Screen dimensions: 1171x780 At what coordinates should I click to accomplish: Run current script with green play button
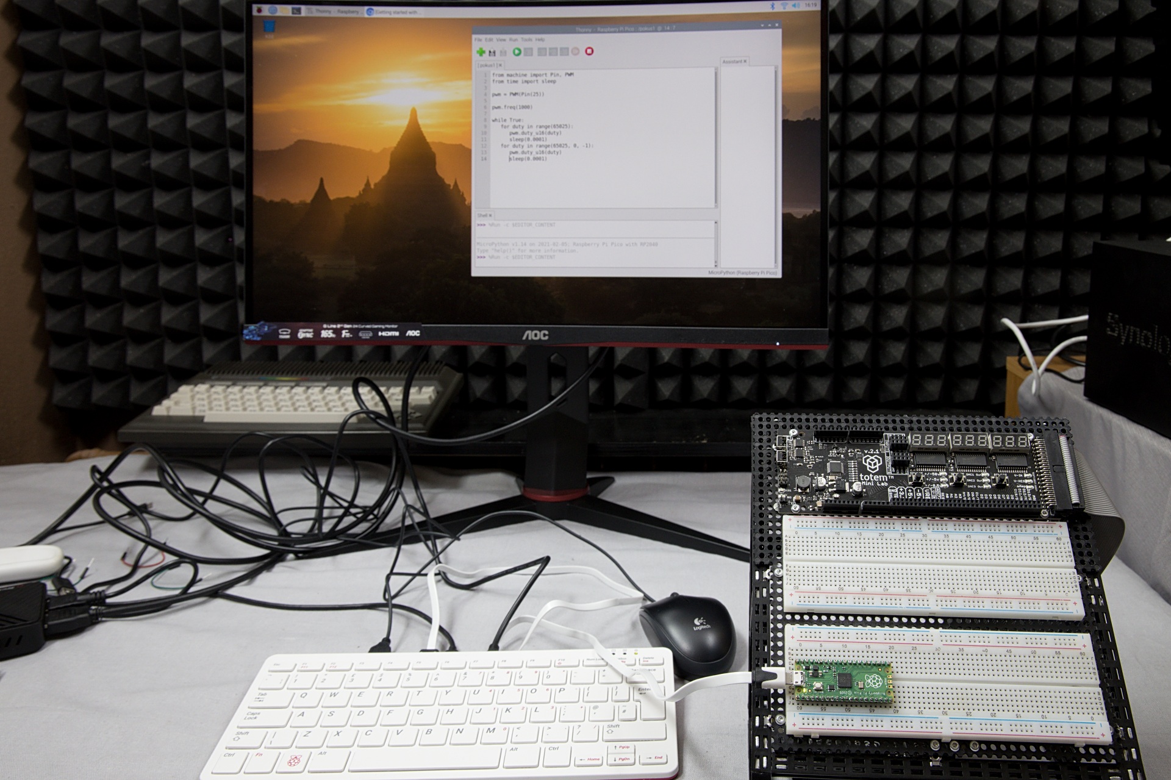coord(517,52)
